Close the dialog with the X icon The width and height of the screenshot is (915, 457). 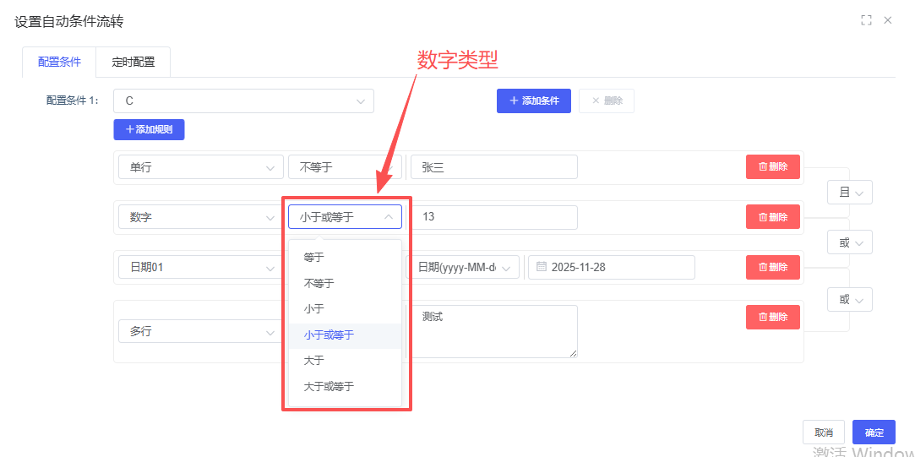coord(888,20)
